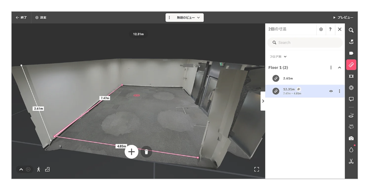Open Floor 1 group three-dot menu
370x186 pixels.
331,68
